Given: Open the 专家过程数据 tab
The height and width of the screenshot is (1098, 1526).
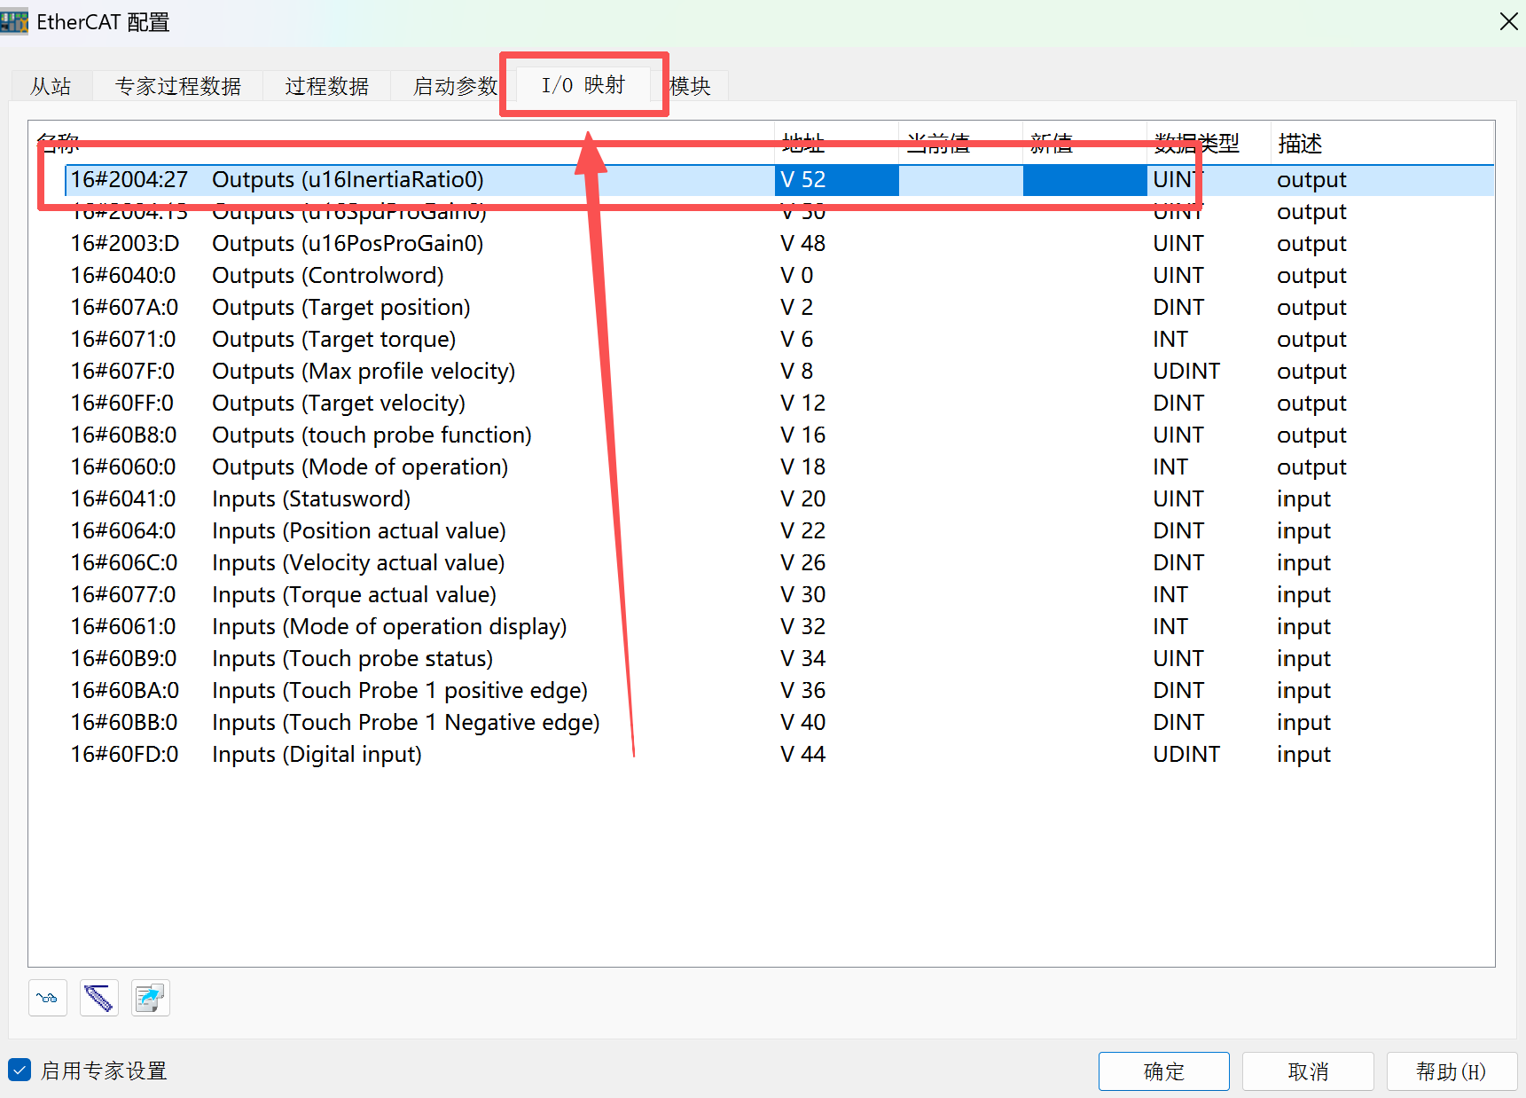Looking at the screenshot, I should point(178,86).
